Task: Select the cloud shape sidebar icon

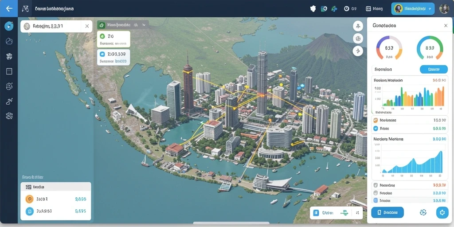Action: pos(9,41)
